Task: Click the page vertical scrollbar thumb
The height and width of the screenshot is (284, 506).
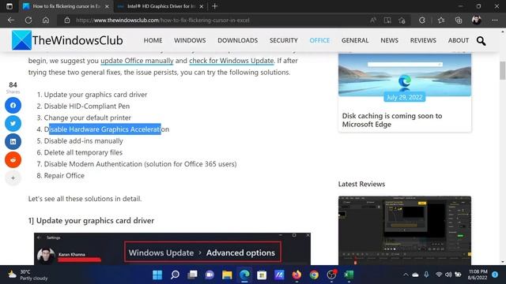Action: point(503,70)
